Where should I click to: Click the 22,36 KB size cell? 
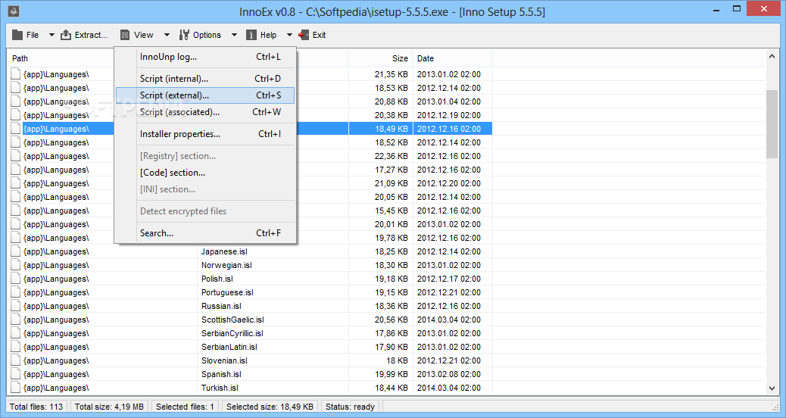(391, 156)
